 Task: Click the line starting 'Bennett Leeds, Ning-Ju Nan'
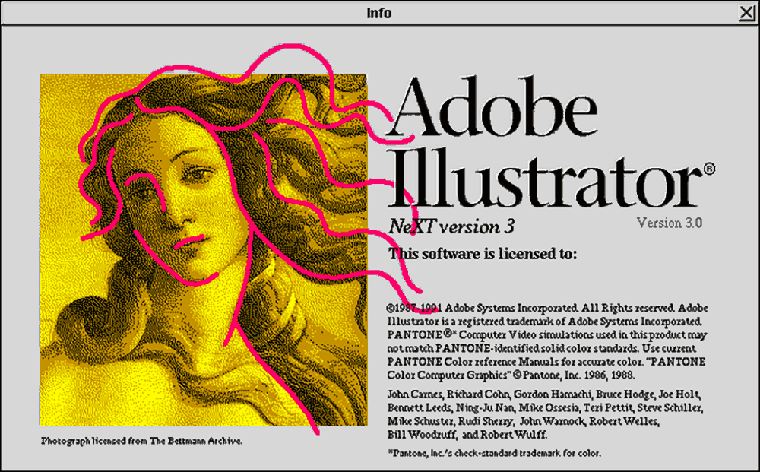[x=545, y=408]
